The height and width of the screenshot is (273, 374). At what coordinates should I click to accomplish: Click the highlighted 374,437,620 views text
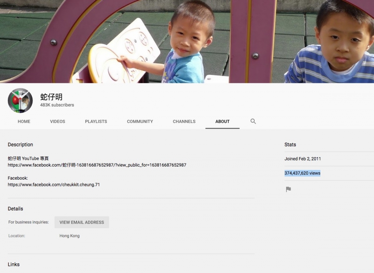[x=302, y=173]
